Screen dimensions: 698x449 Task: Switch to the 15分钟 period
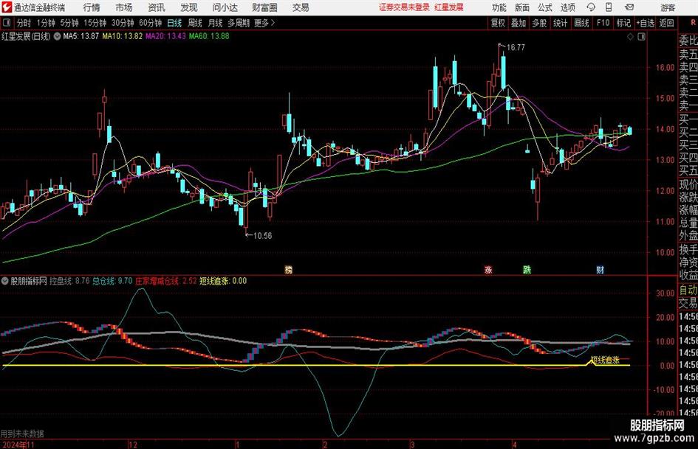tap(95, 23)
